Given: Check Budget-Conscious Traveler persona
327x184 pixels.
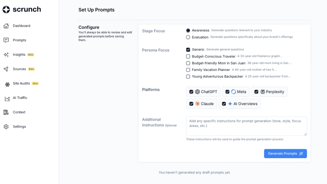Looking at the screenshot, I should 188,56.
